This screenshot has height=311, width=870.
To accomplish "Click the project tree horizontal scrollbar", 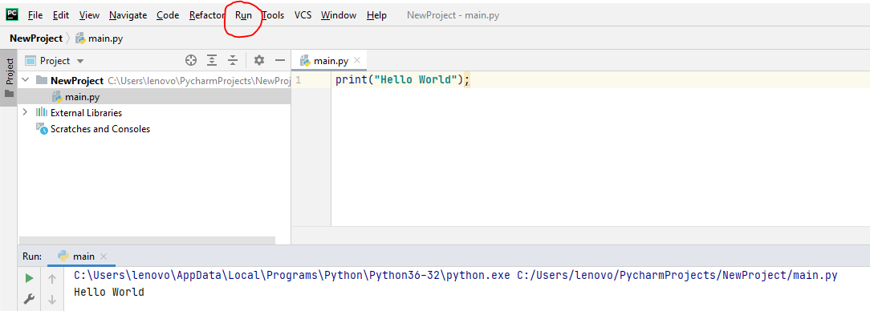I will [x=147, y=240].
